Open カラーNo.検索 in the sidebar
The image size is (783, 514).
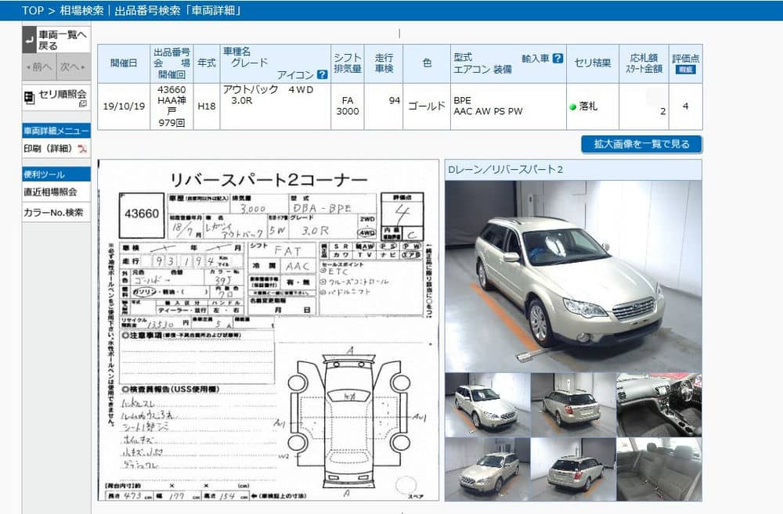[53, 212]
